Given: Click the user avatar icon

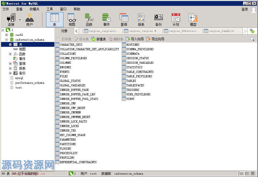Looking at the screenshot, I should 253,10.
